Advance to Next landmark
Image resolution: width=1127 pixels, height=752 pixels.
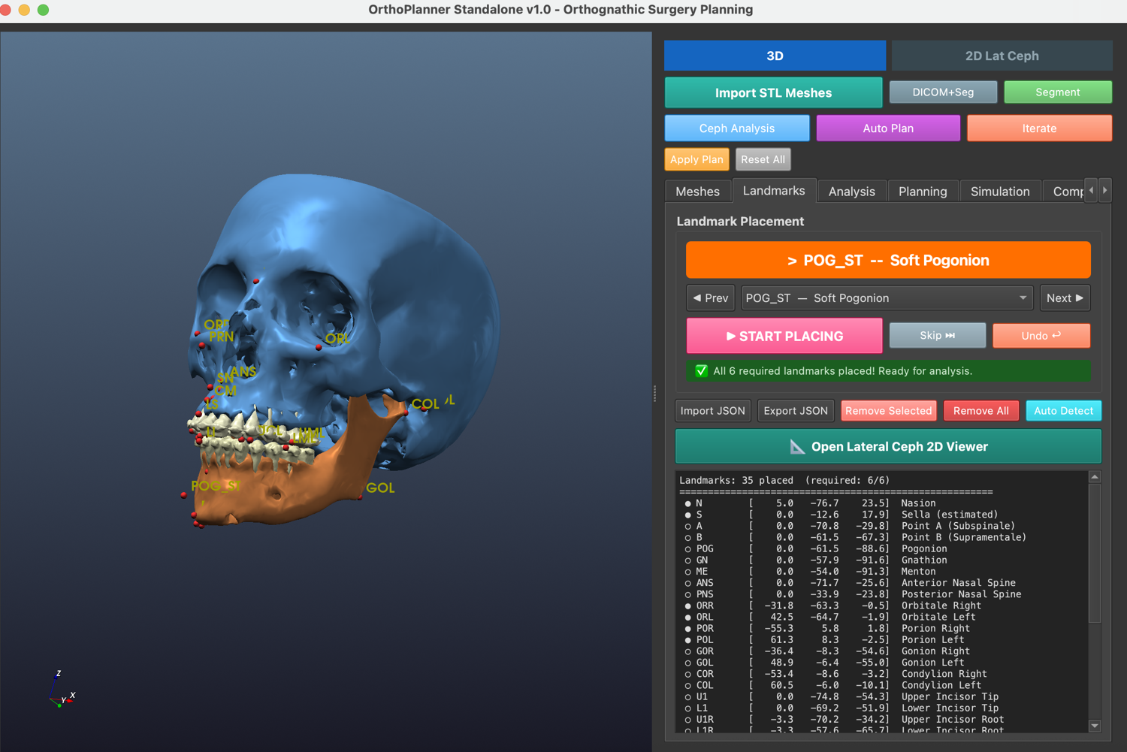1065,297
